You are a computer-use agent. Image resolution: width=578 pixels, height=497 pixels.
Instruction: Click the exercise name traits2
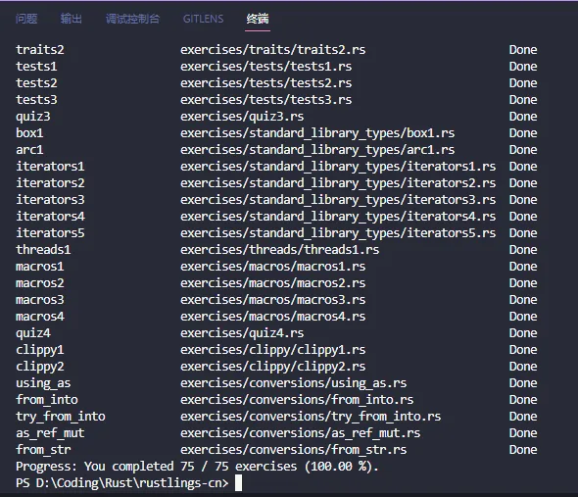40,49
